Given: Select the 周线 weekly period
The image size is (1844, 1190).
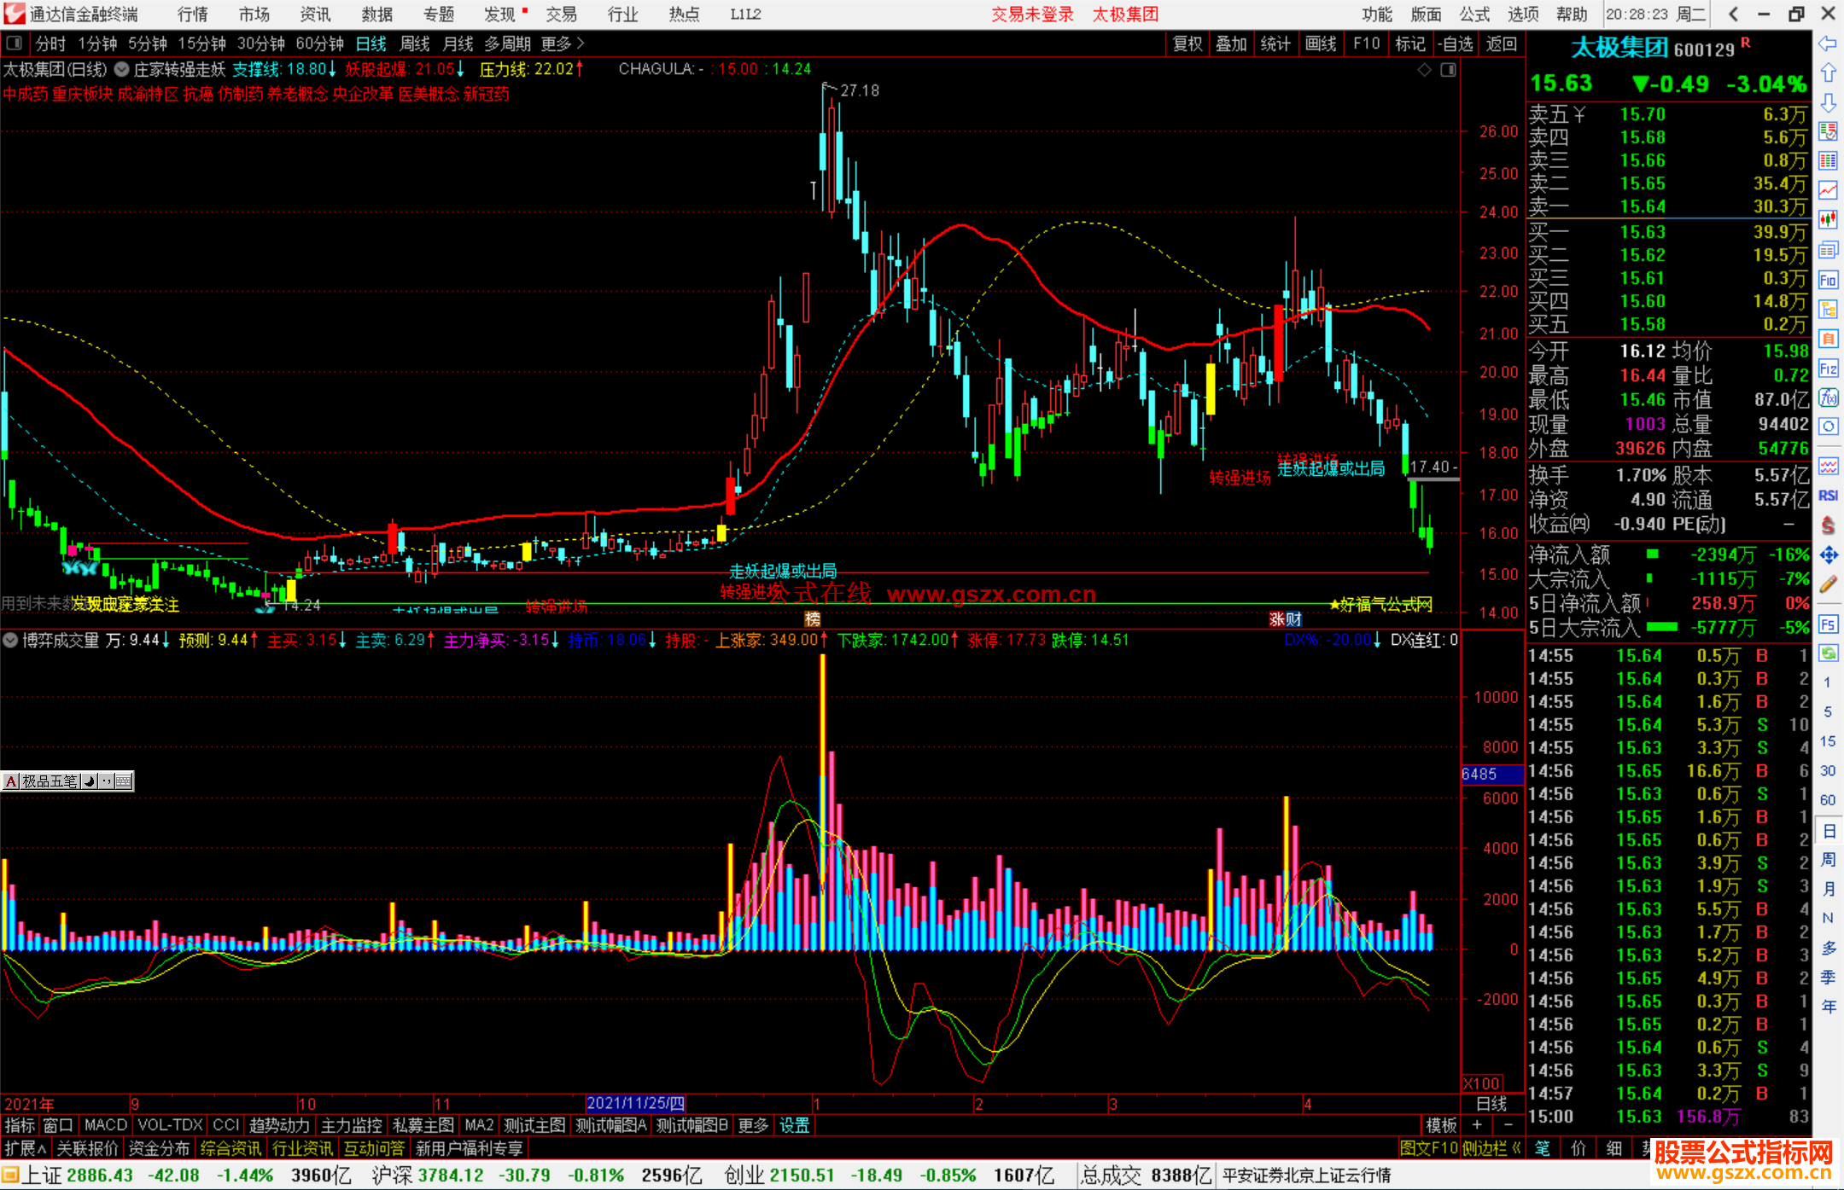Looking at the screenshot, I should coord(415,44).
